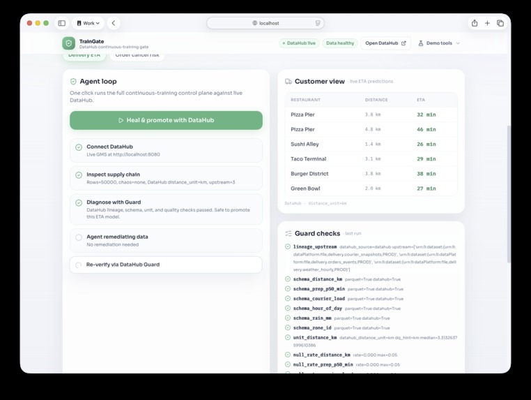Open a new tab with plus icon
The width and height of the screenshot is (531, 400).
(x=487, y=23)
